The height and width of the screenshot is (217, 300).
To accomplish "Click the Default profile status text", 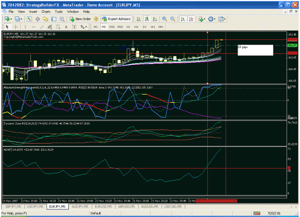I will [x=96, y=213].
